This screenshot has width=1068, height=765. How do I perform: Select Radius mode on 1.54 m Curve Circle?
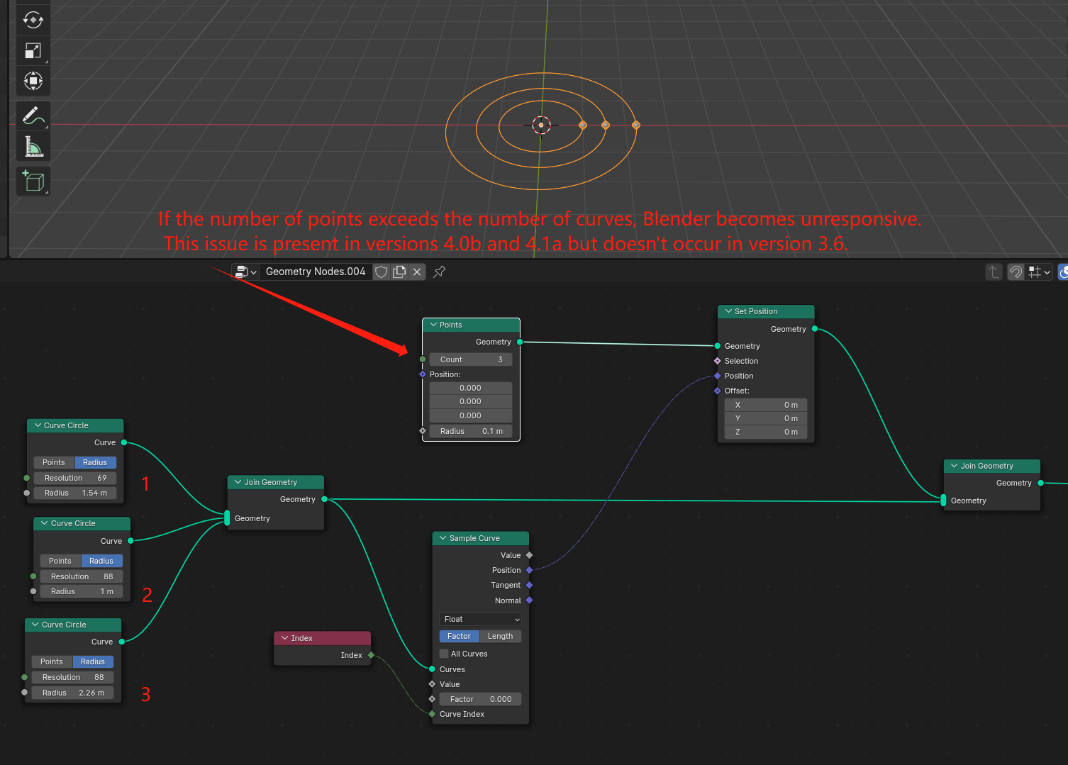(x=95, y=462)
